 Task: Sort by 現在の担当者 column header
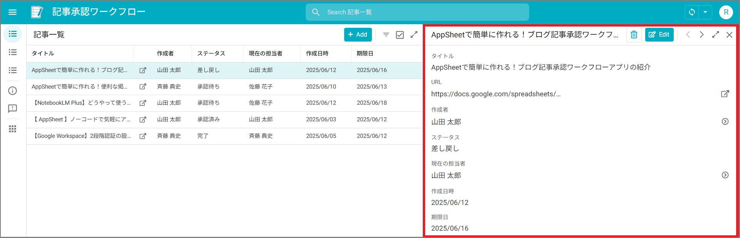[266, 54]
